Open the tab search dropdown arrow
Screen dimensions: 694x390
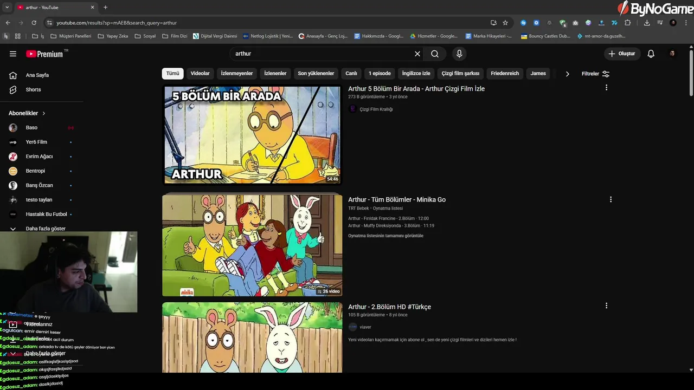click(7, 8)
